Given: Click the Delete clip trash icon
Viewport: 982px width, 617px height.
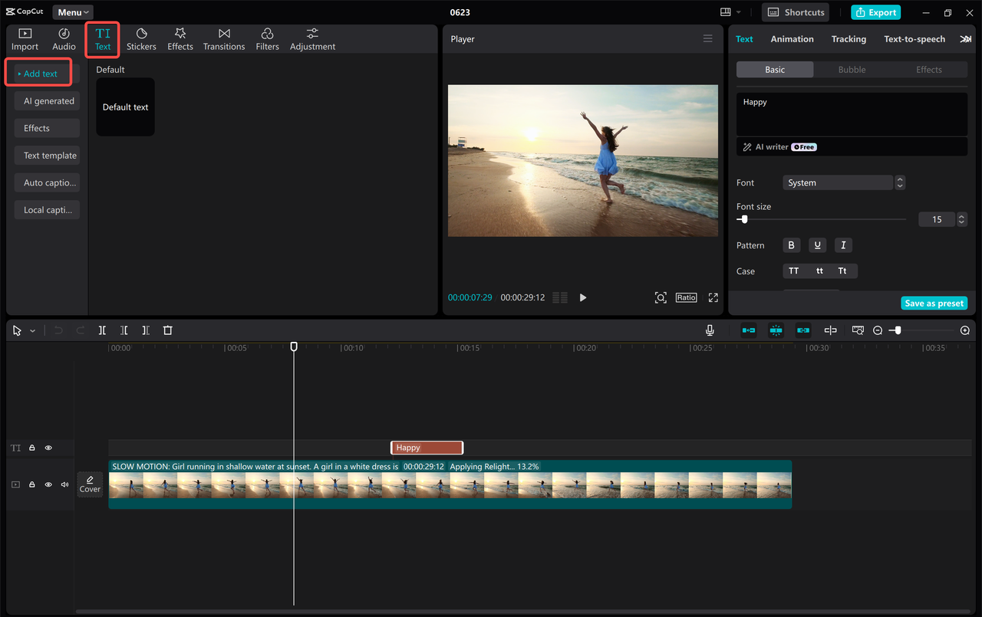Looking at the screenshot, I should [167, 330].
